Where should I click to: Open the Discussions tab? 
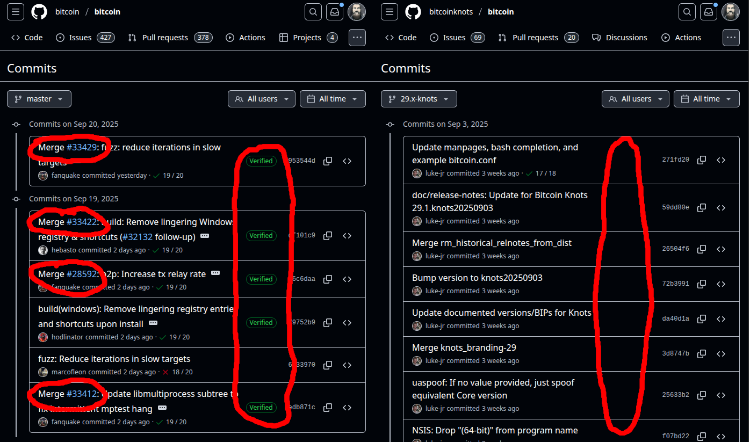tap(619, 38)
